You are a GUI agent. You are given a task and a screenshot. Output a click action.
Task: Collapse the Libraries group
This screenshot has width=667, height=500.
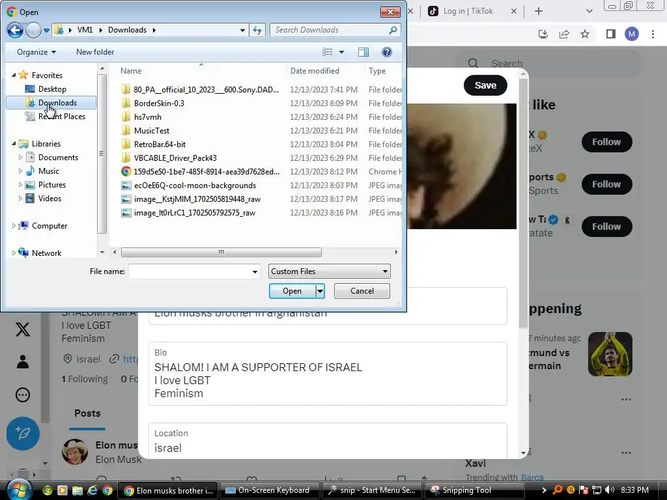pos(14,144)
